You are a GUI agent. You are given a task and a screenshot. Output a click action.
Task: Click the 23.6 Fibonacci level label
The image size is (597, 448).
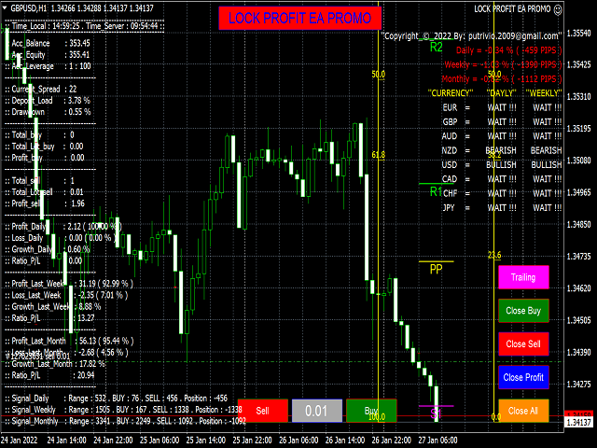click(494, 255)
